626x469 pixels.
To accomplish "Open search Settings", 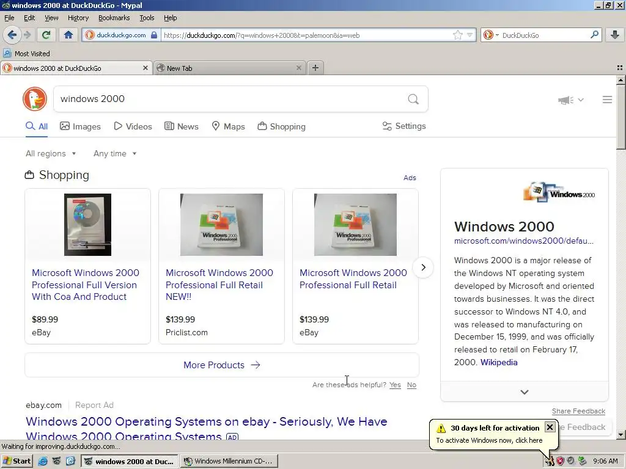I will (x=404, y=126).
